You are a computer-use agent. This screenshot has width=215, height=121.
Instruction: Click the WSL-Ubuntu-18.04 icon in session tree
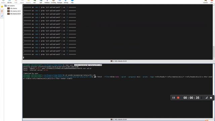(x=8, y=11)
